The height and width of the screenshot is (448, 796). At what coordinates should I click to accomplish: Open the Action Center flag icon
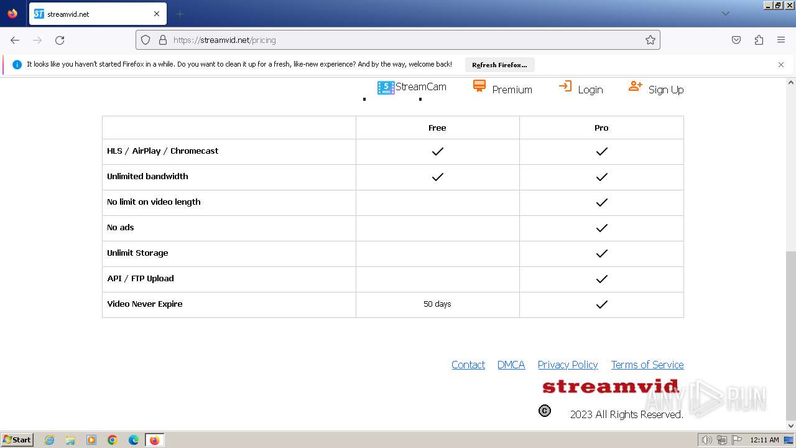pyautogui.click(x=737, y=440)
